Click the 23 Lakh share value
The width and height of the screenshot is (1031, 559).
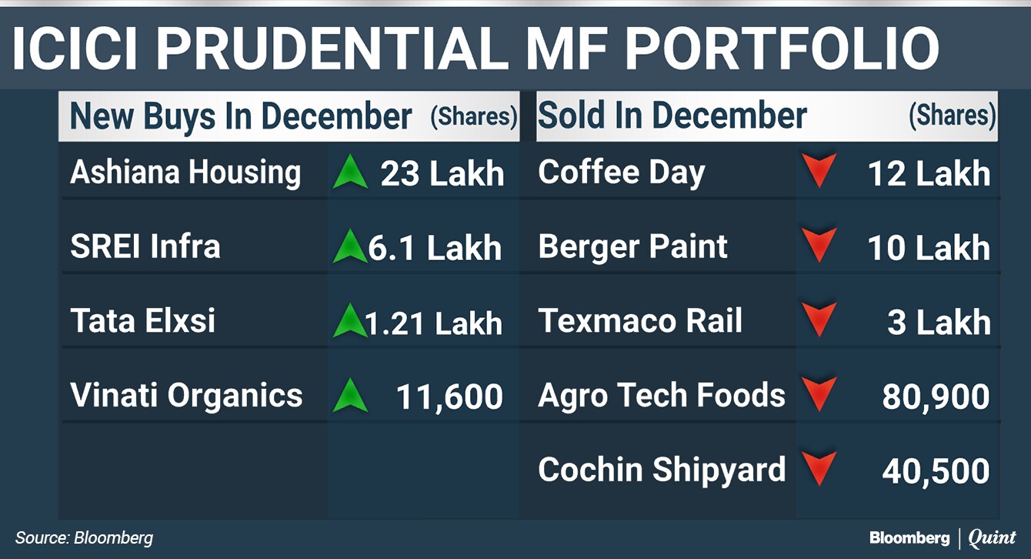point(442,174)
